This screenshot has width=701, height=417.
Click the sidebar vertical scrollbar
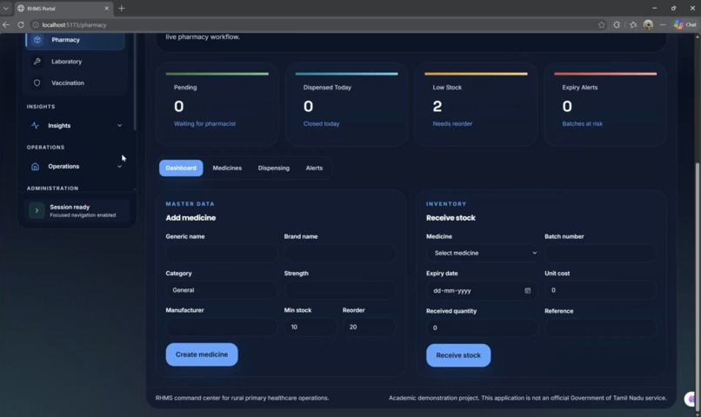[x=135, y=82]
